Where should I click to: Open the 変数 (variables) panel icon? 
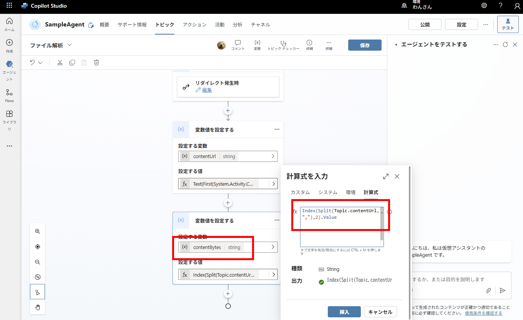[257, 44]
